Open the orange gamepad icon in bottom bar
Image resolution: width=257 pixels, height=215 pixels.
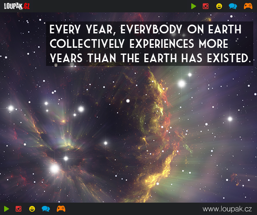[61, 209]
